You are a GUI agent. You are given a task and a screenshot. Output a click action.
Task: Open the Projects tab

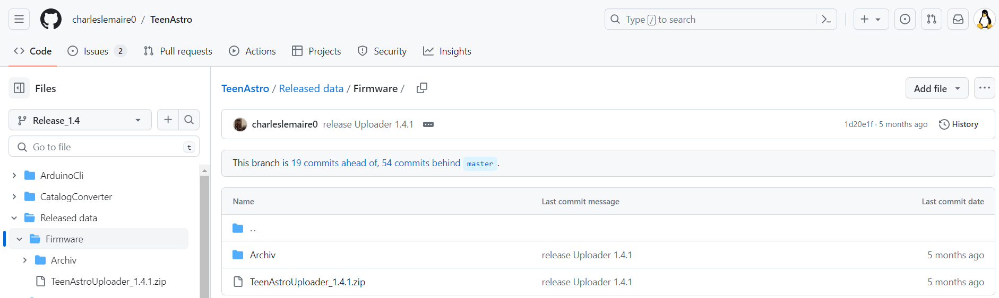click(316, 51)
